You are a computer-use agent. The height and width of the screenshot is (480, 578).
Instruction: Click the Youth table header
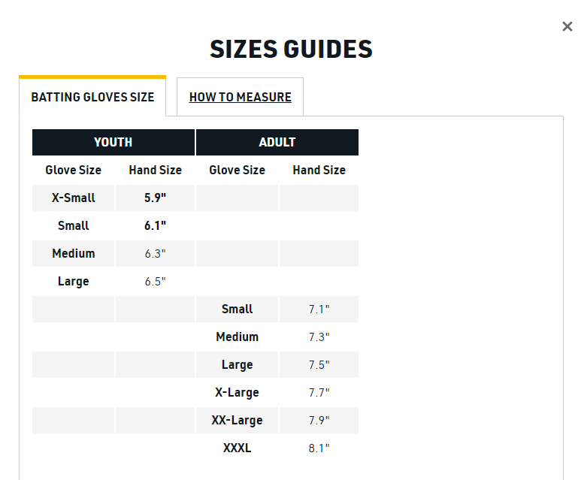click(x=113, y=142)
